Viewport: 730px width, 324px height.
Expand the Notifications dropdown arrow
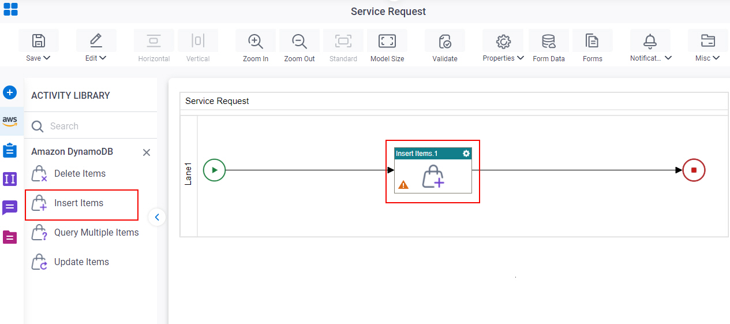click(x=668, y=58)
